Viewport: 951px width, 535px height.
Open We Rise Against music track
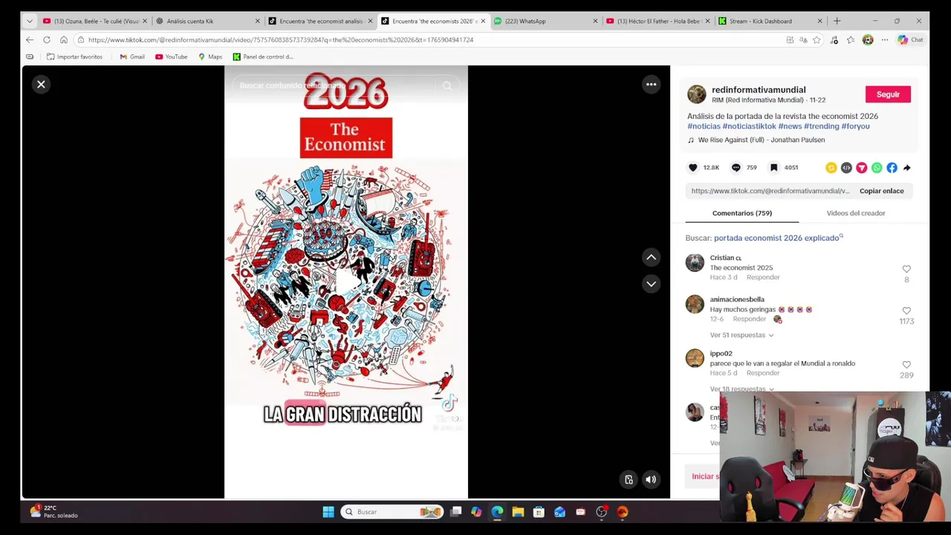pos(756,140)
